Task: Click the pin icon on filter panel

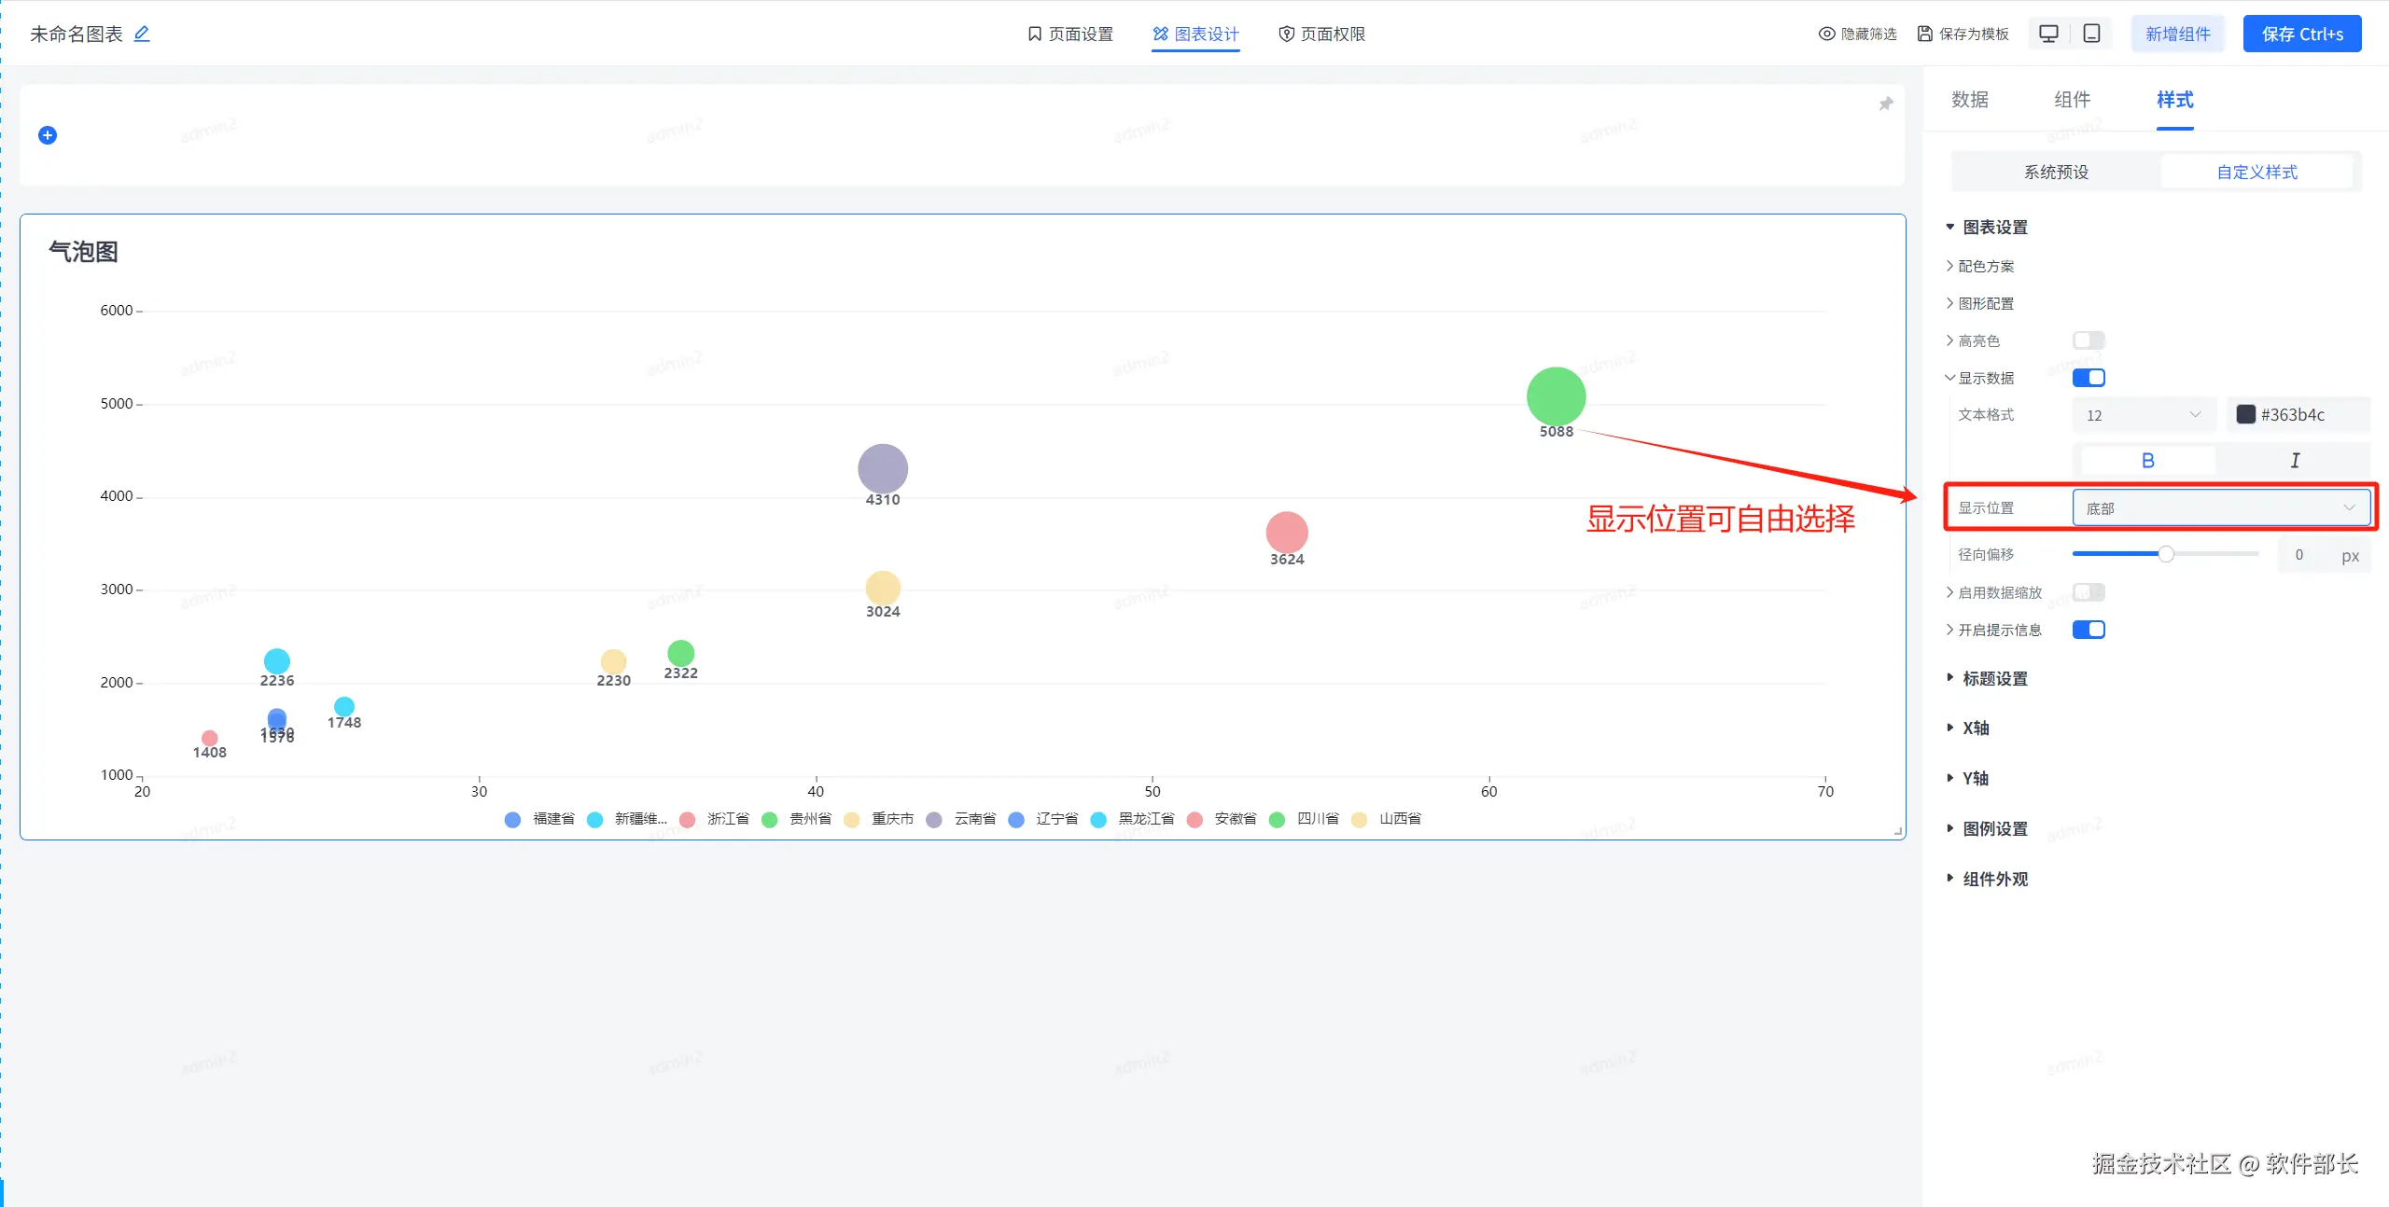Action: [x=1886, y=104]
